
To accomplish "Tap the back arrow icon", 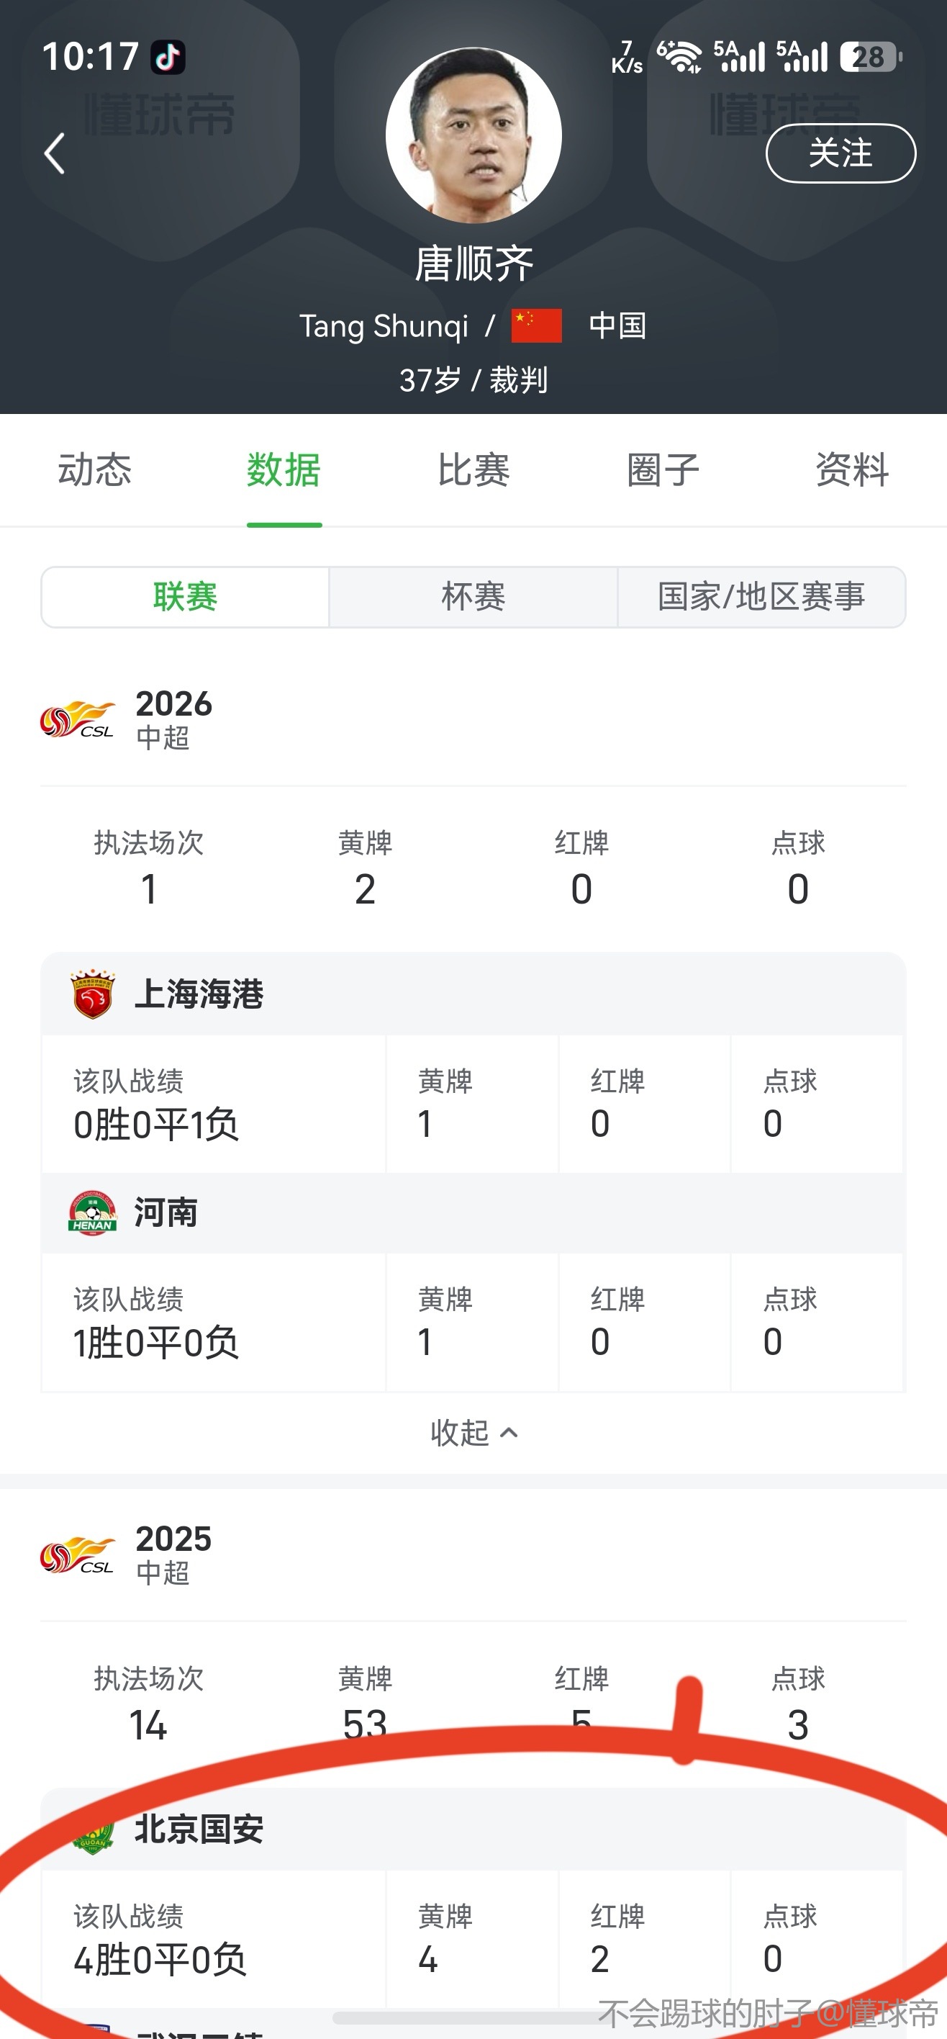I will click(55, 153).
